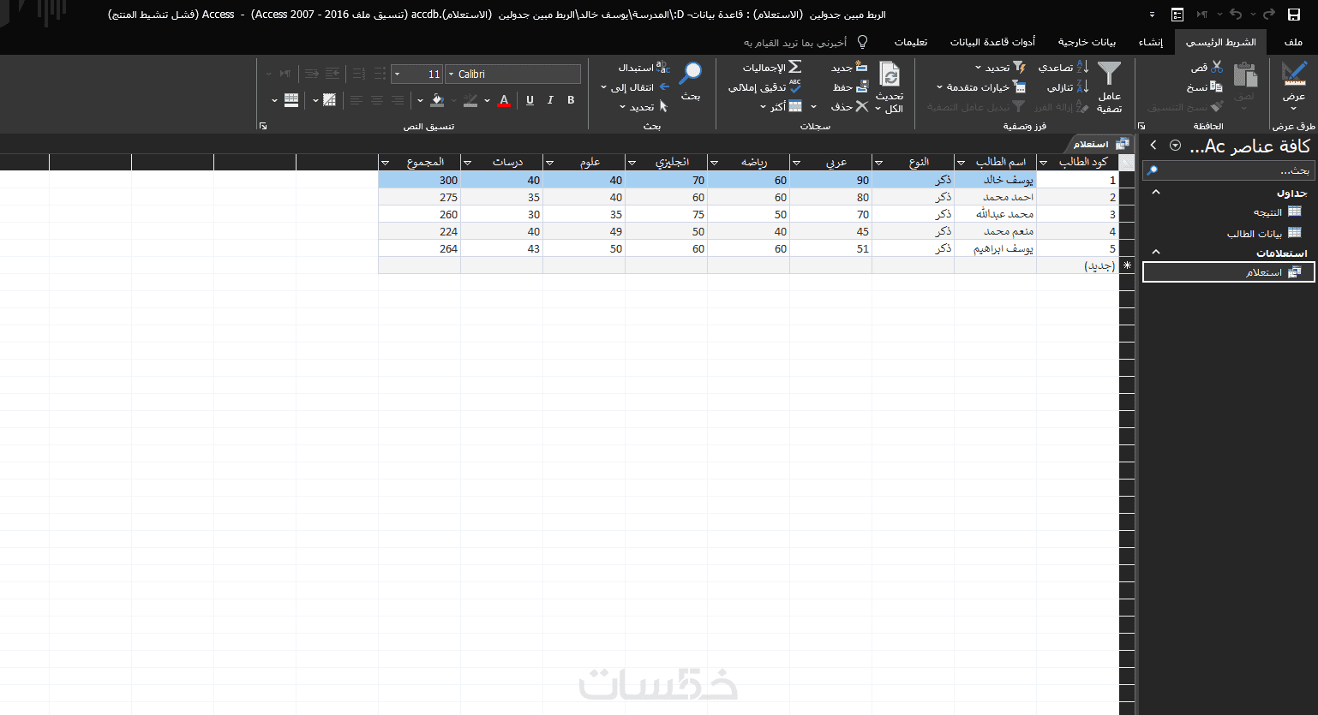This screenshot has height=715, width=1318.
Task: Run تدقيق إملائي spelling check
Action: point(764,86)
